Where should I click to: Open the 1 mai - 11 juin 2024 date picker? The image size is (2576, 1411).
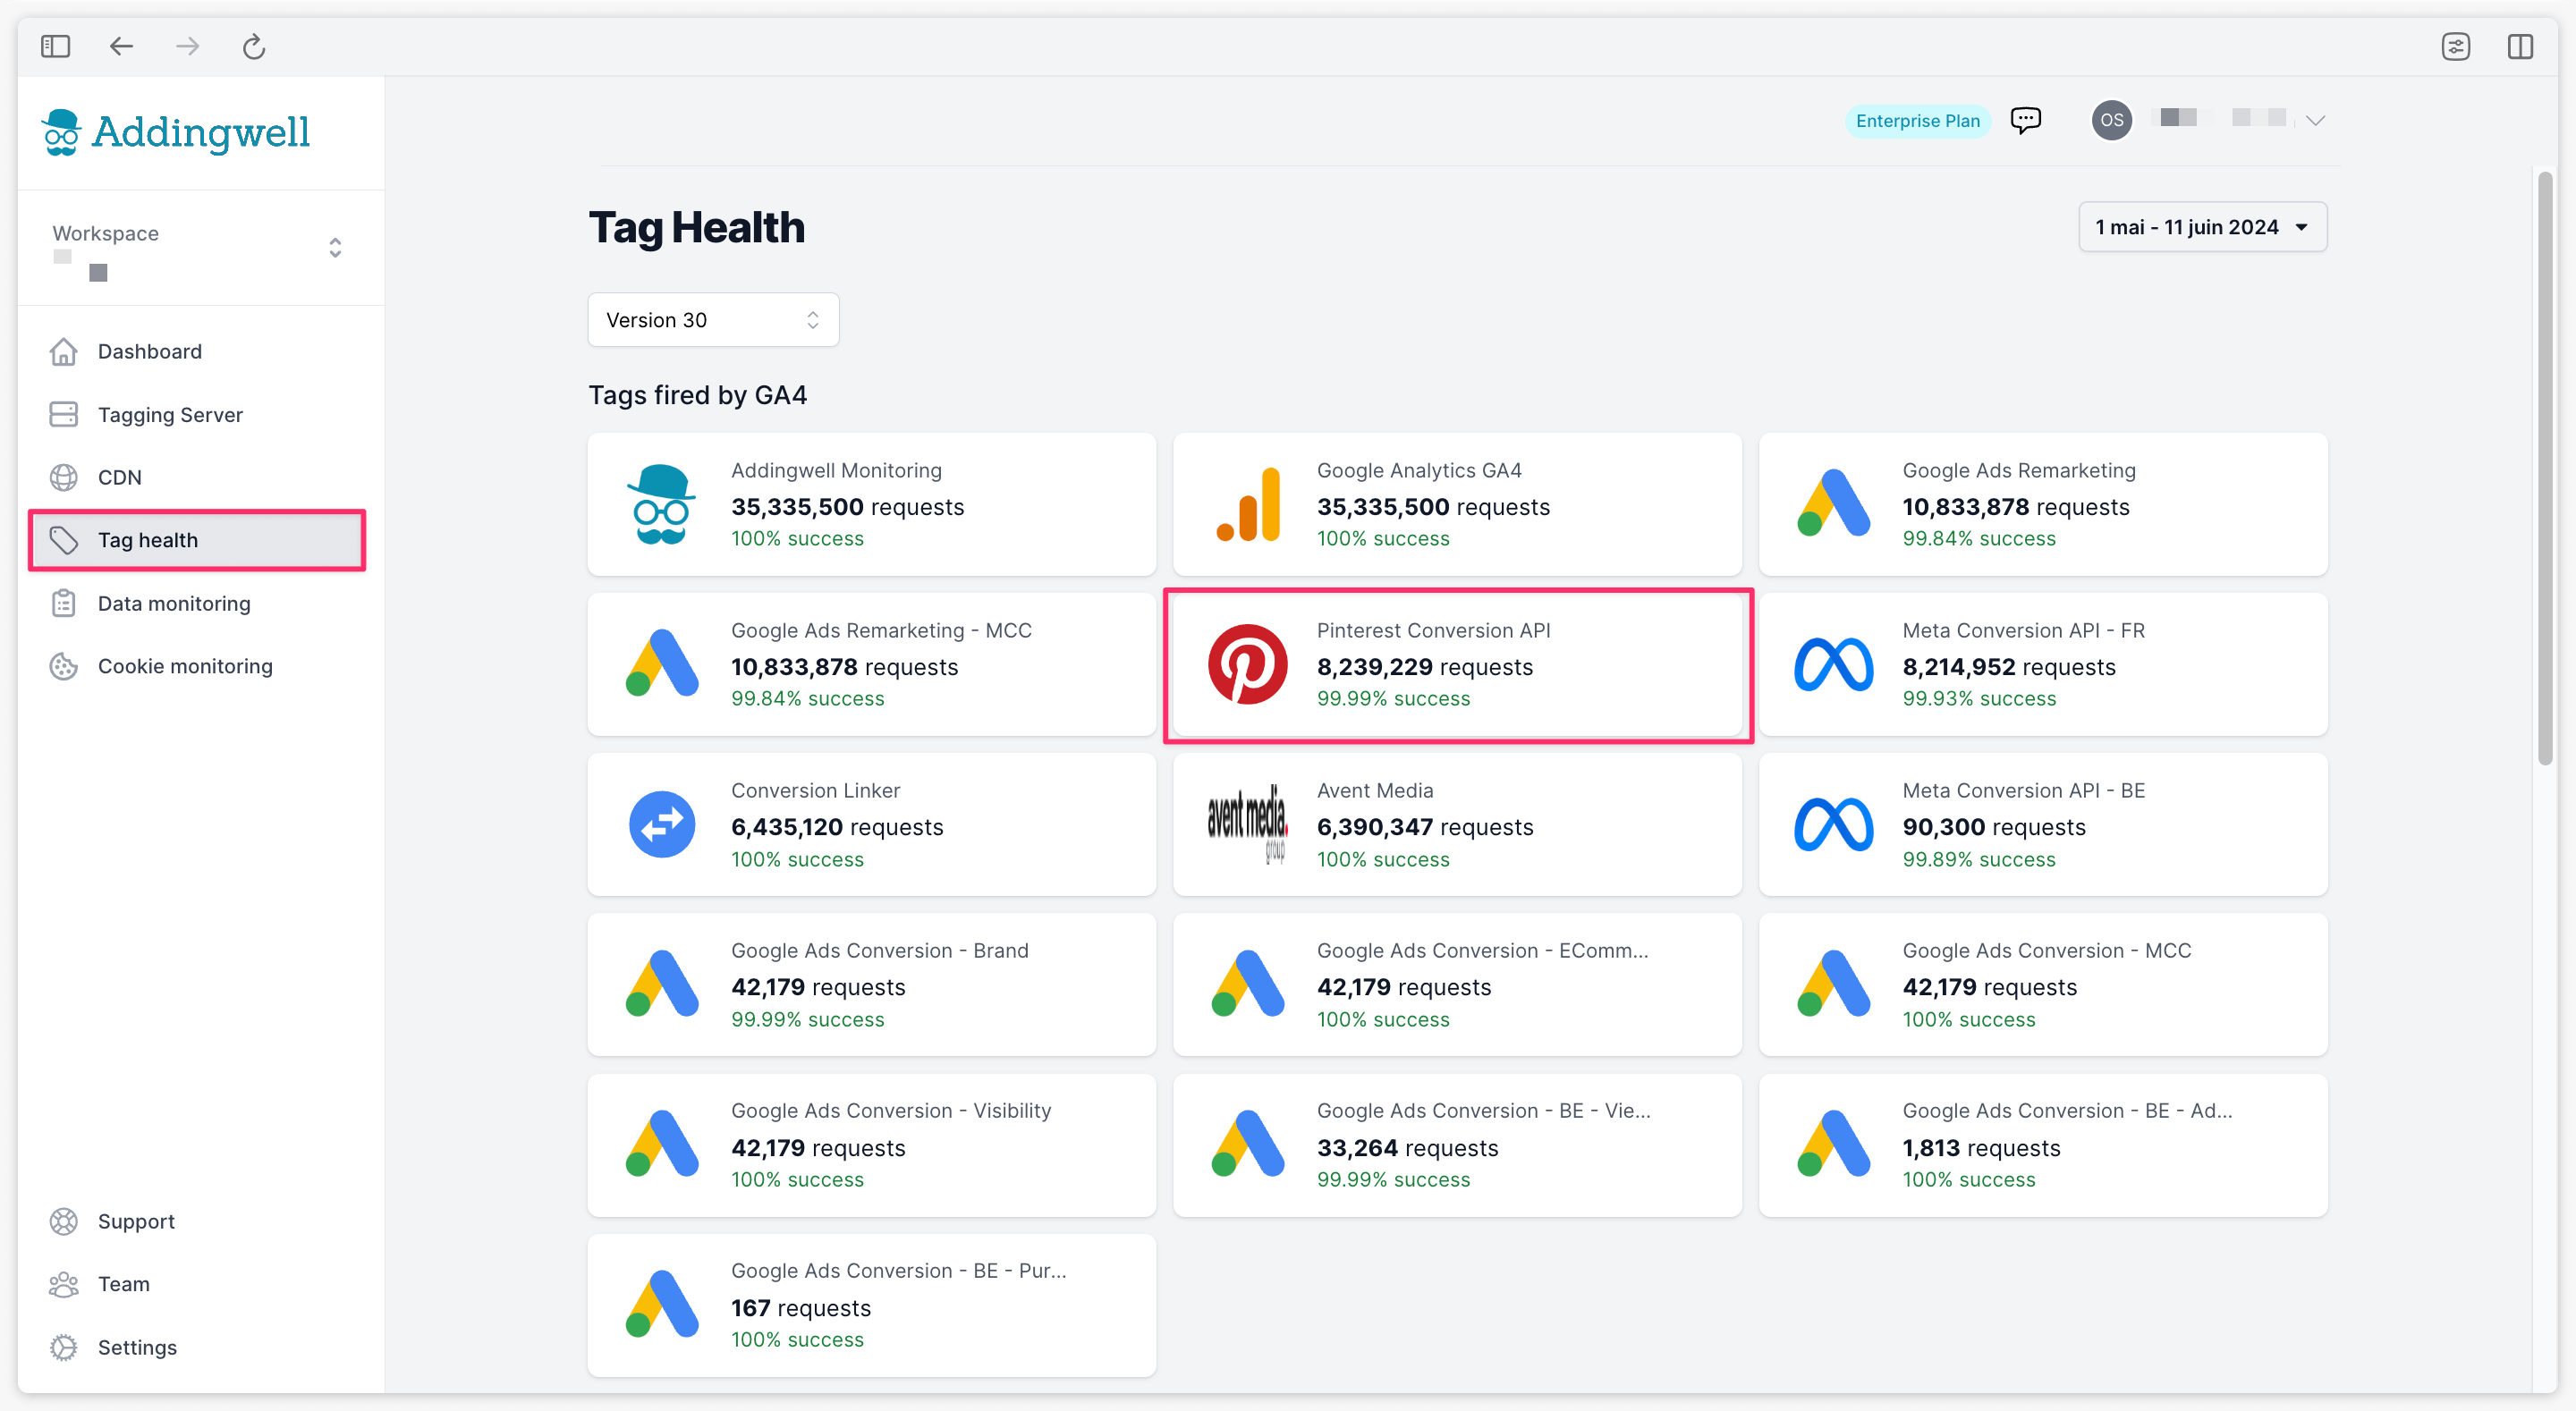coord(2202,227)
